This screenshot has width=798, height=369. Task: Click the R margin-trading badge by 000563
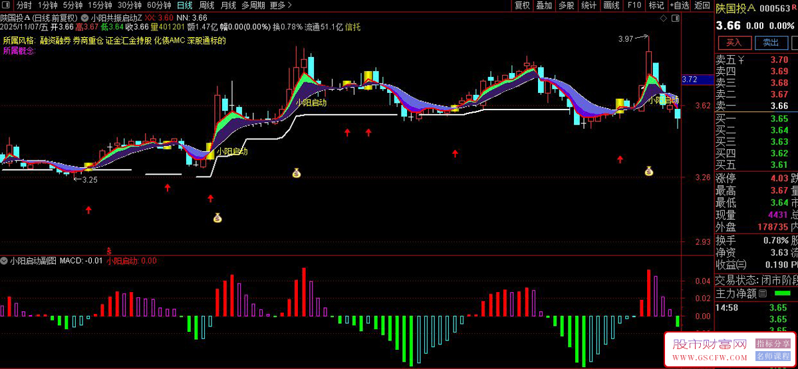[x=794, y=9]
